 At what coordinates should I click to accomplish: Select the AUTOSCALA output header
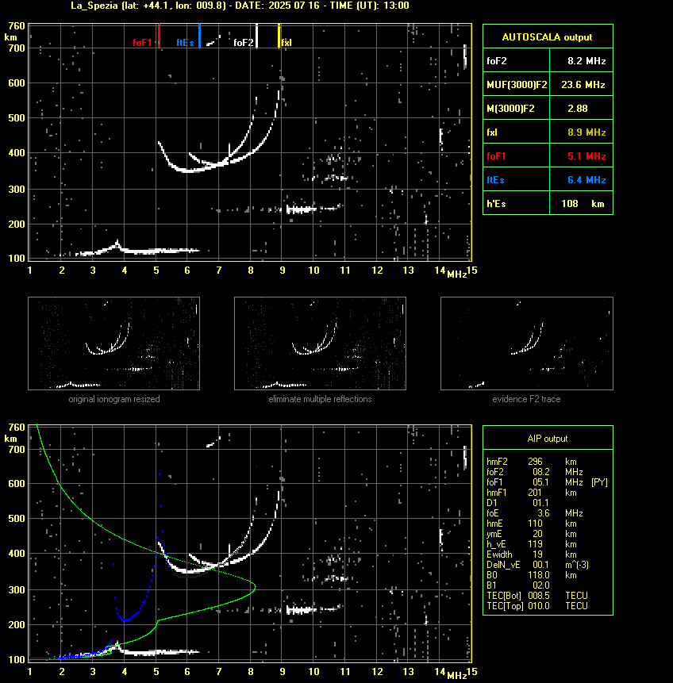(x=548, y=37)
